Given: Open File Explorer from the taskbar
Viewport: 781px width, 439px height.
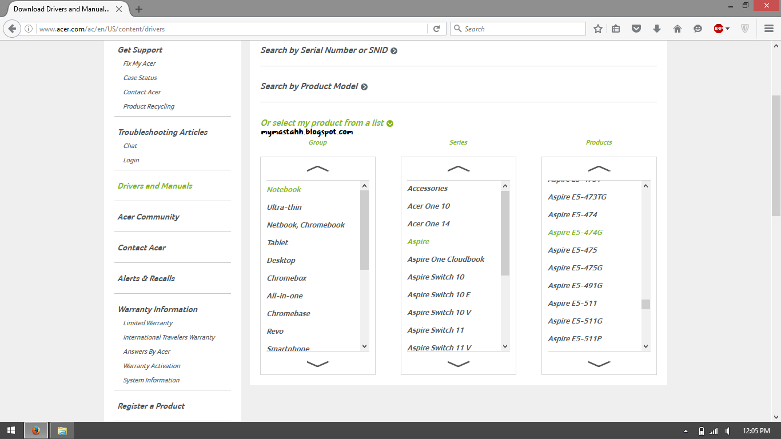Looking at the screenshot, I should tap(62, 430).
